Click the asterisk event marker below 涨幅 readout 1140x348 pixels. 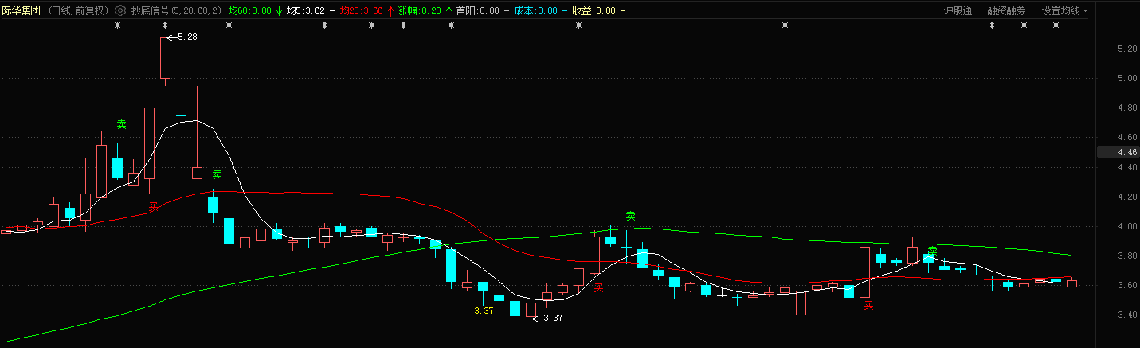coord(452,25)
